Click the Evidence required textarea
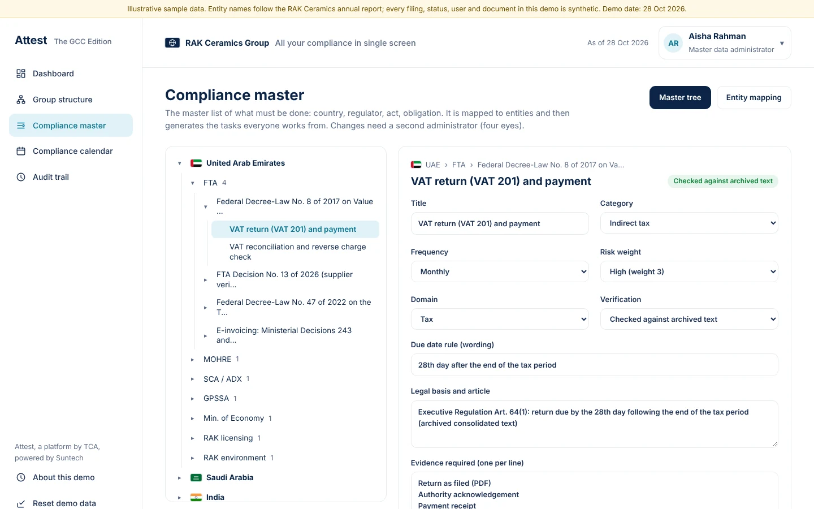814x509 pixels. click(x=594, y=491)
